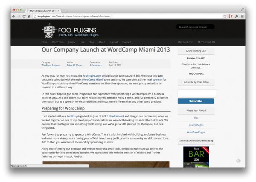256x182 pixels.
Task: Click See What Others Are Downloading heading
Action: coord(196,141)
